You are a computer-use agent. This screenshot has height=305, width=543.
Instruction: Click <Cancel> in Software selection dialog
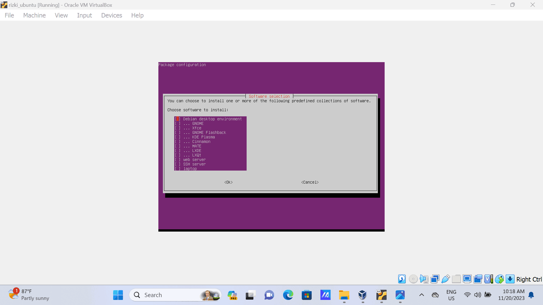(310, 182)
